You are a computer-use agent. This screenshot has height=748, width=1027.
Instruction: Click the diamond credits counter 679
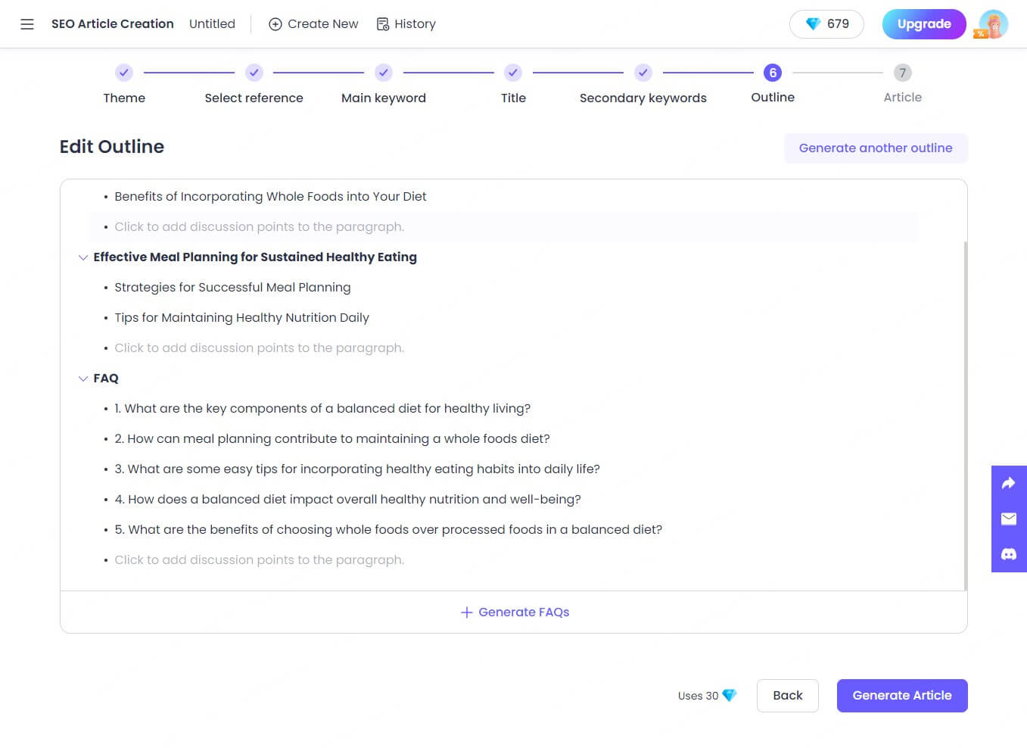[826, 24]
